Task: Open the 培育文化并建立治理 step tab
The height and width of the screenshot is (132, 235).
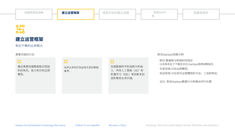Action: coord(118,14)
